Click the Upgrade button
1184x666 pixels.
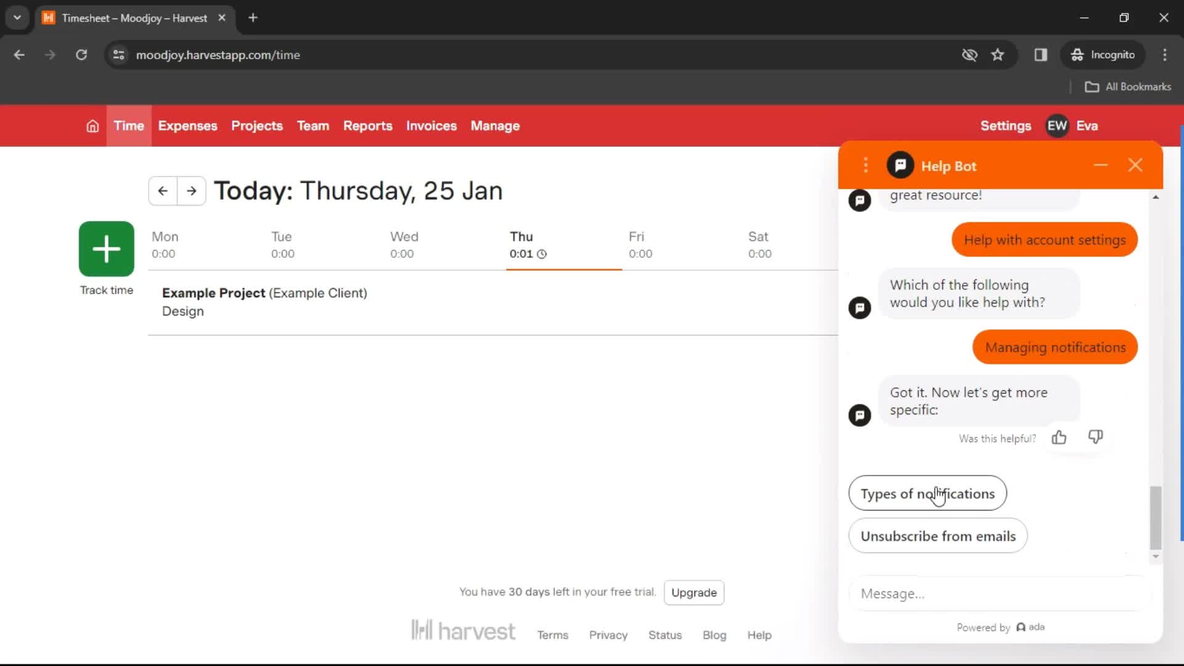click(694, 592)
